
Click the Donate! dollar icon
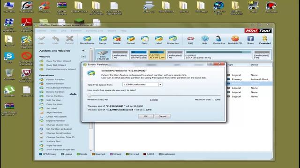[x=265, y=40]
